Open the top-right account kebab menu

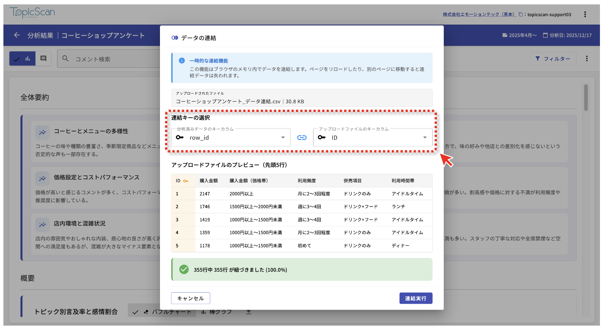tap(585, 14)
